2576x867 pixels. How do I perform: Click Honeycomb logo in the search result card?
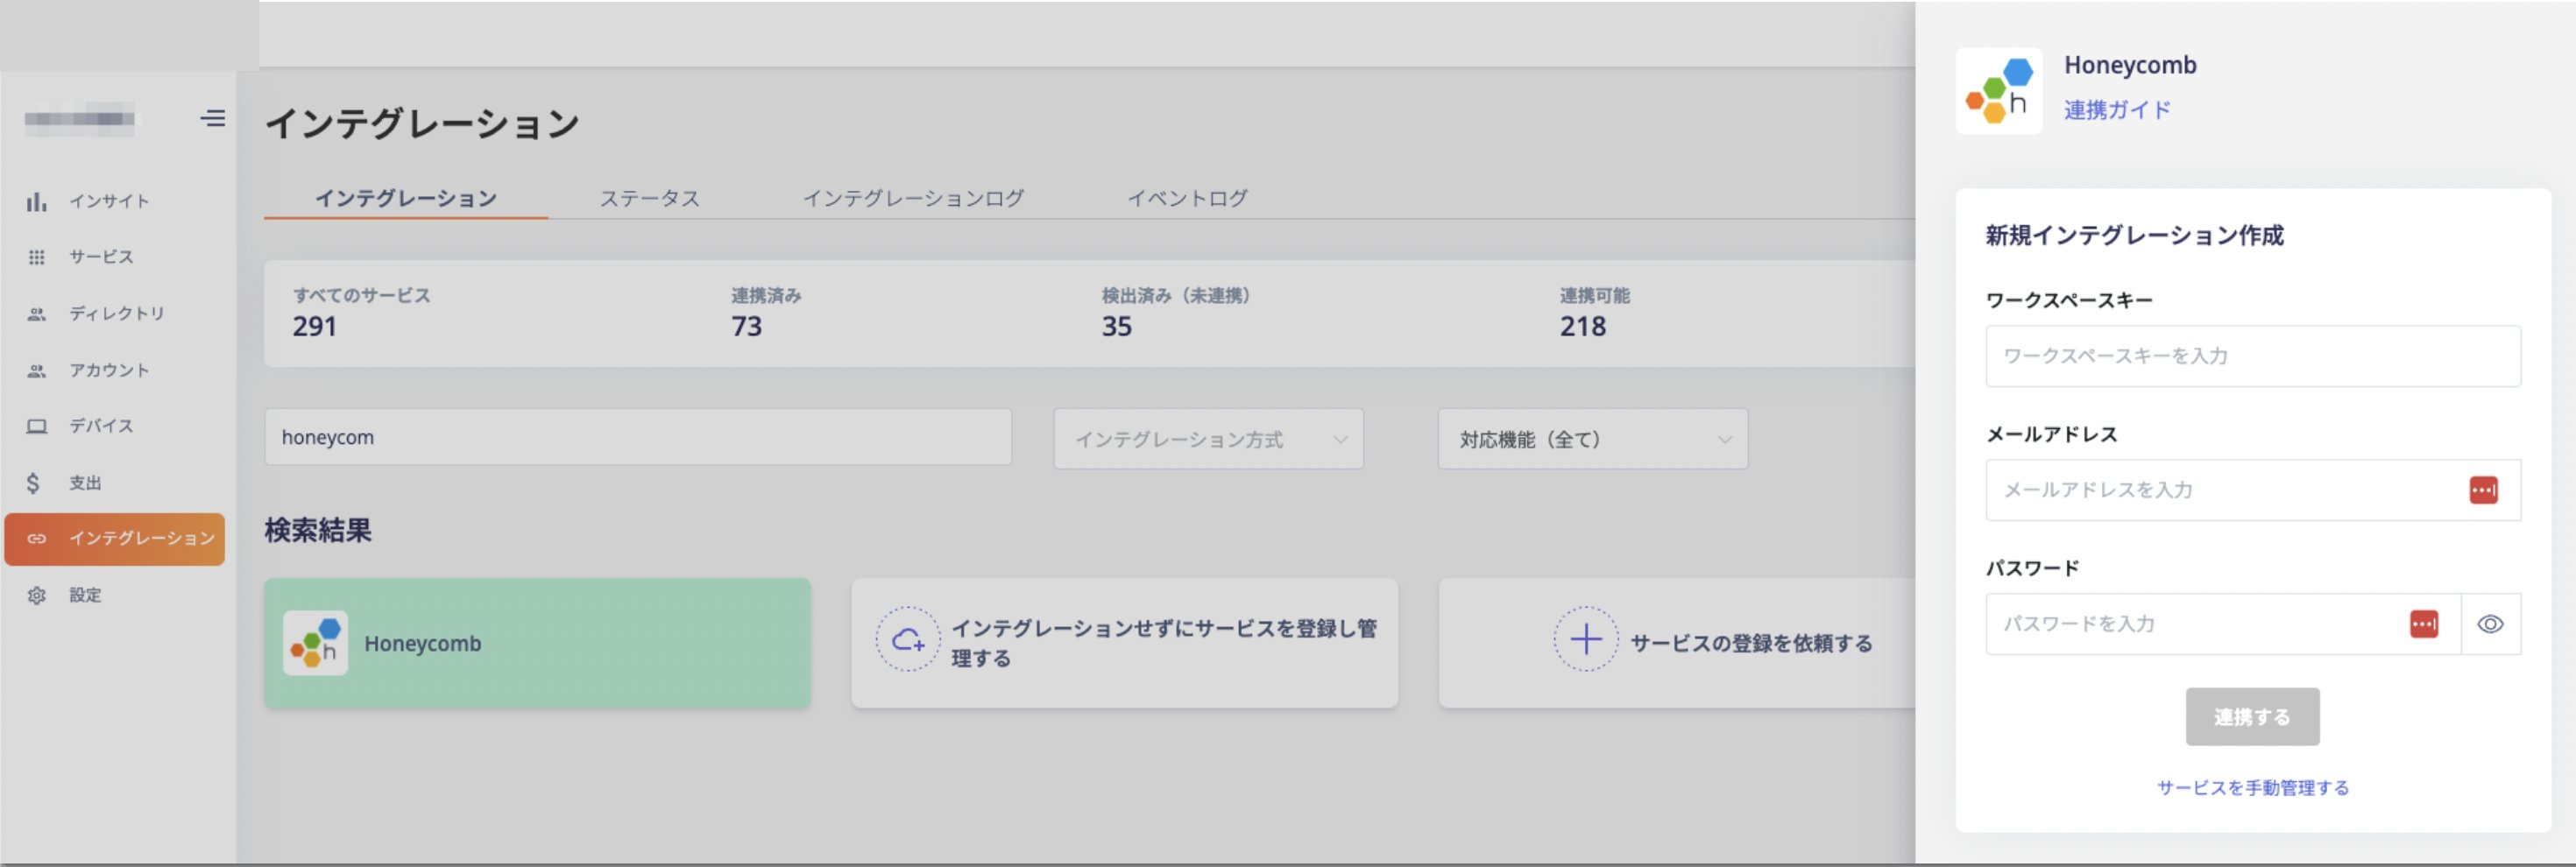(315, 643)
